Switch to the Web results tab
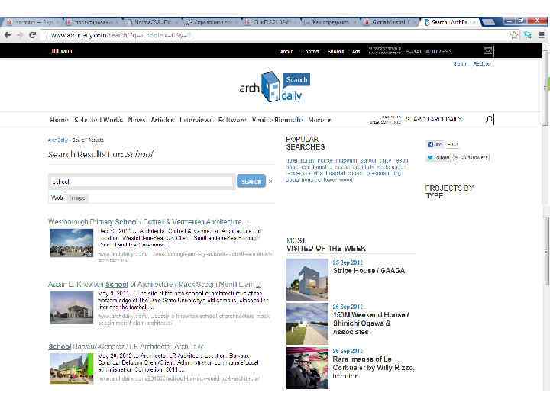This screenshot has width=550, height=412. (57, 198)
